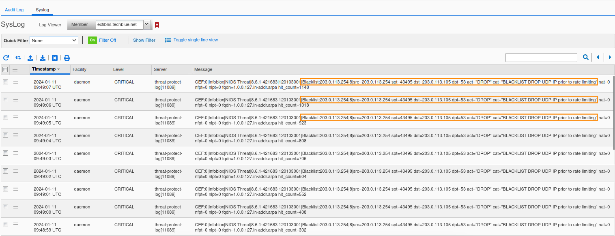Click the auto-refresh toggle icon in toolbar
Screen dimensions: 615x236
[18, 58]
